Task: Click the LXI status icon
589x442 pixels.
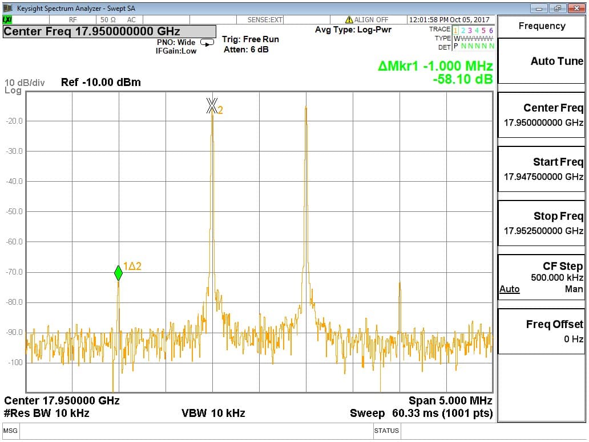Action: pos(7,20)
